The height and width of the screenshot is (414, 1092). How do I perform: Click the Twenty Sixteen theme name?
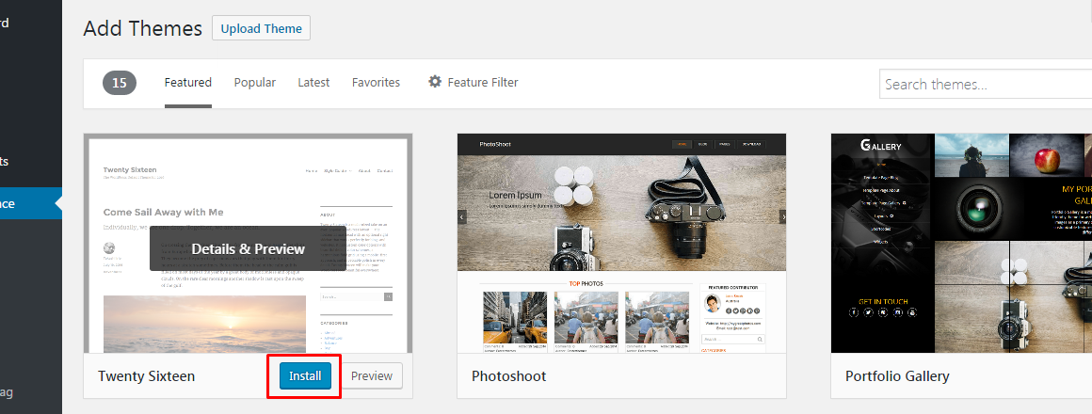click(146, 376)
